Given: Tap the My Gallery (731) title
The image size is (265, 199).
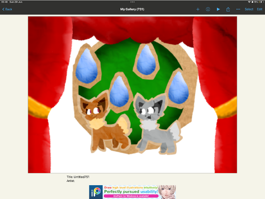Looking at the screenshot, I should (132, 9).
